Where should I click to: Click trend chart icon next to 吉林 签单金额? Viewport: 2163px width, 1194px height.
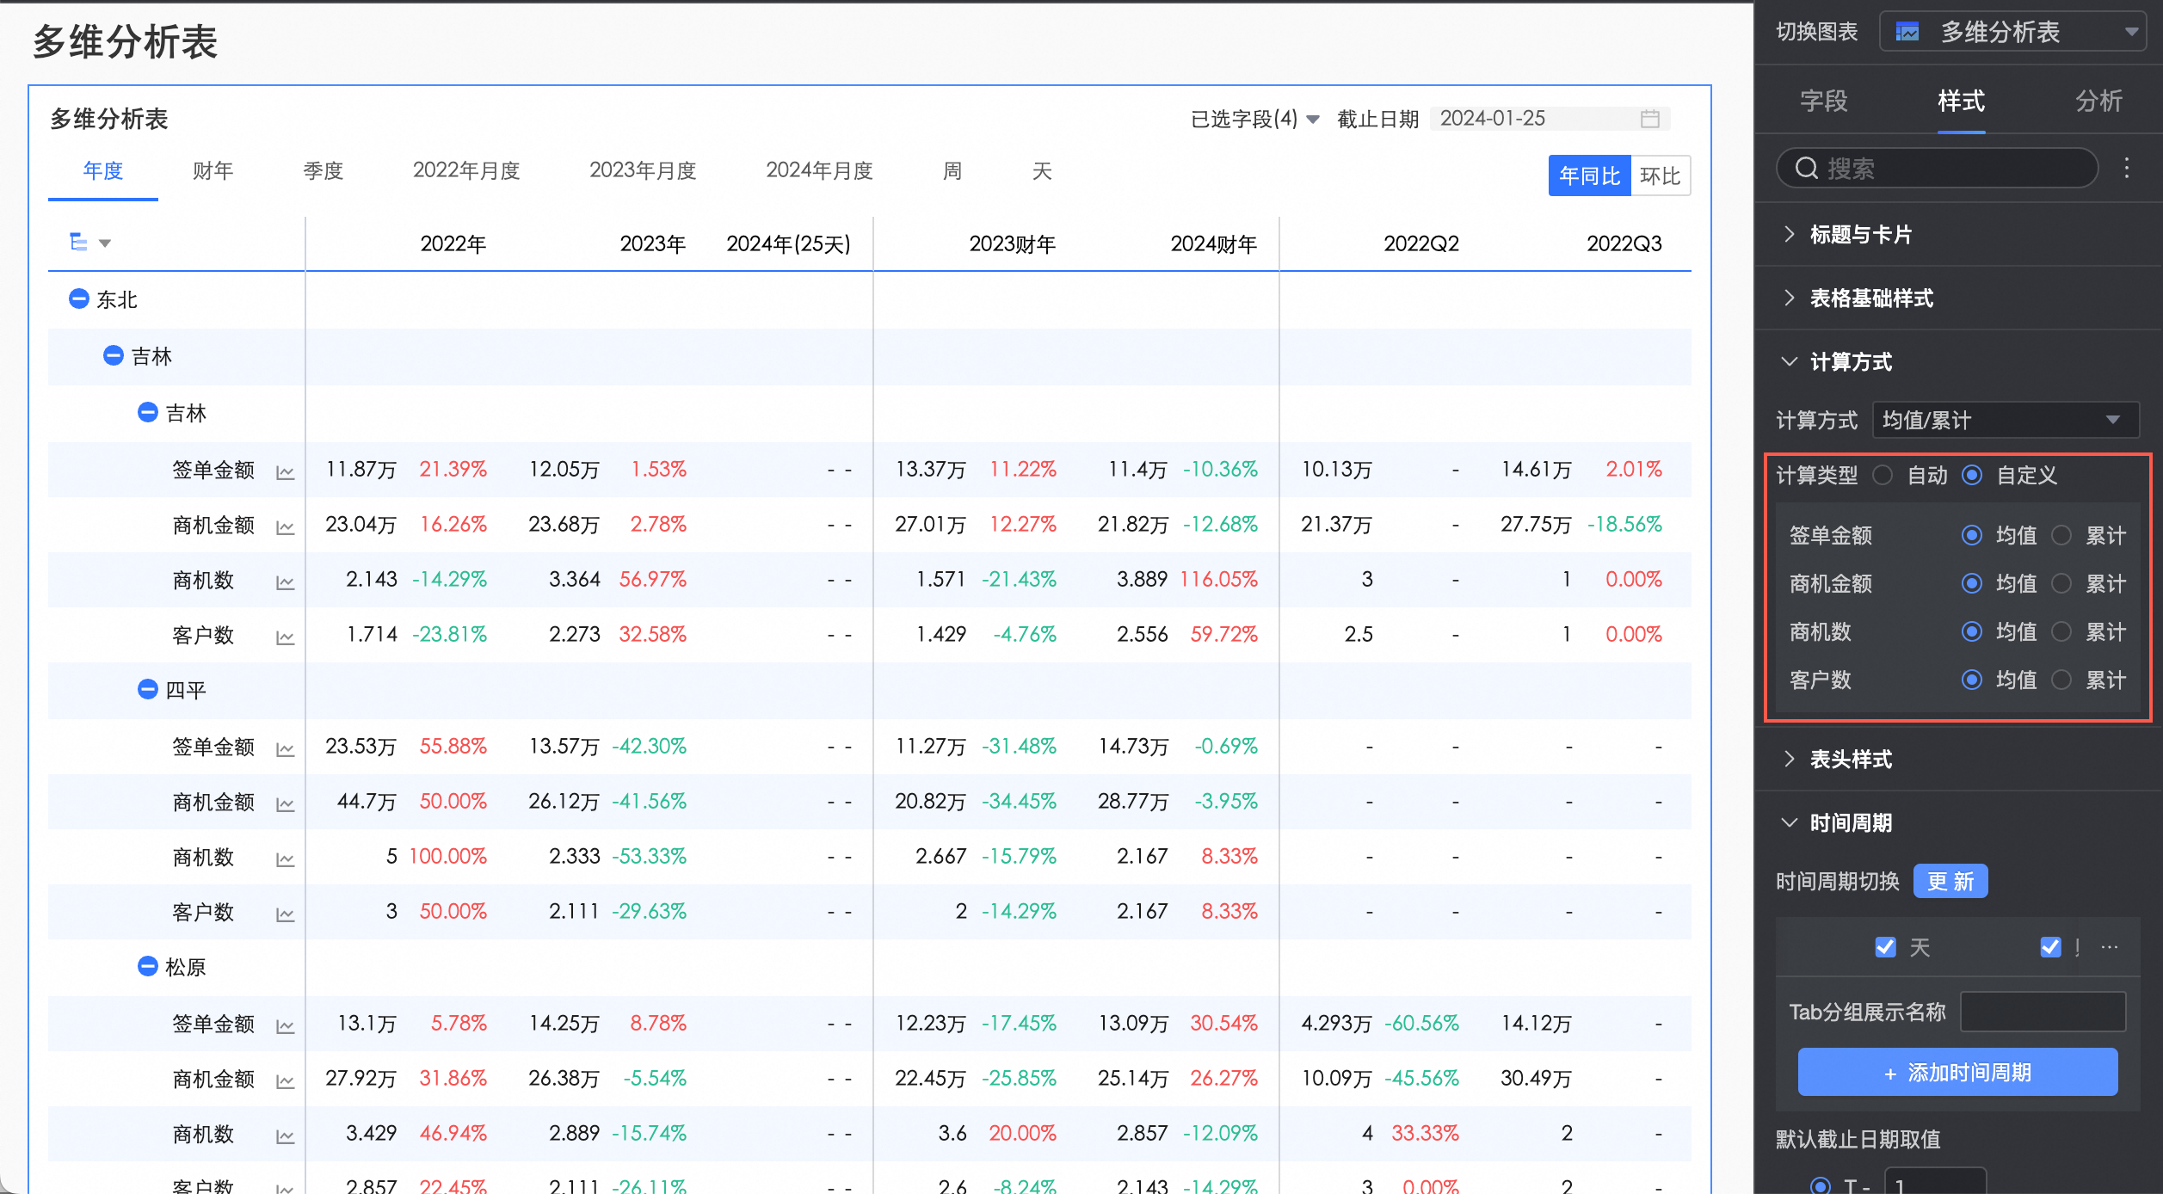285,471
